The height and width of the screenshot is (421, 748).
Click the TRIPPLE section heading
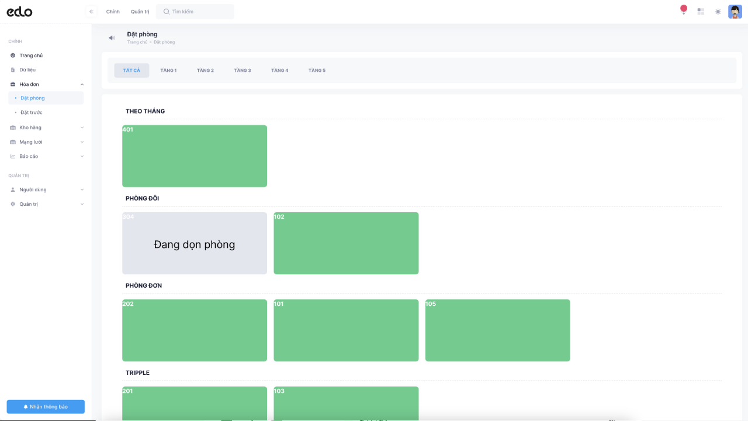coord(137,372)
